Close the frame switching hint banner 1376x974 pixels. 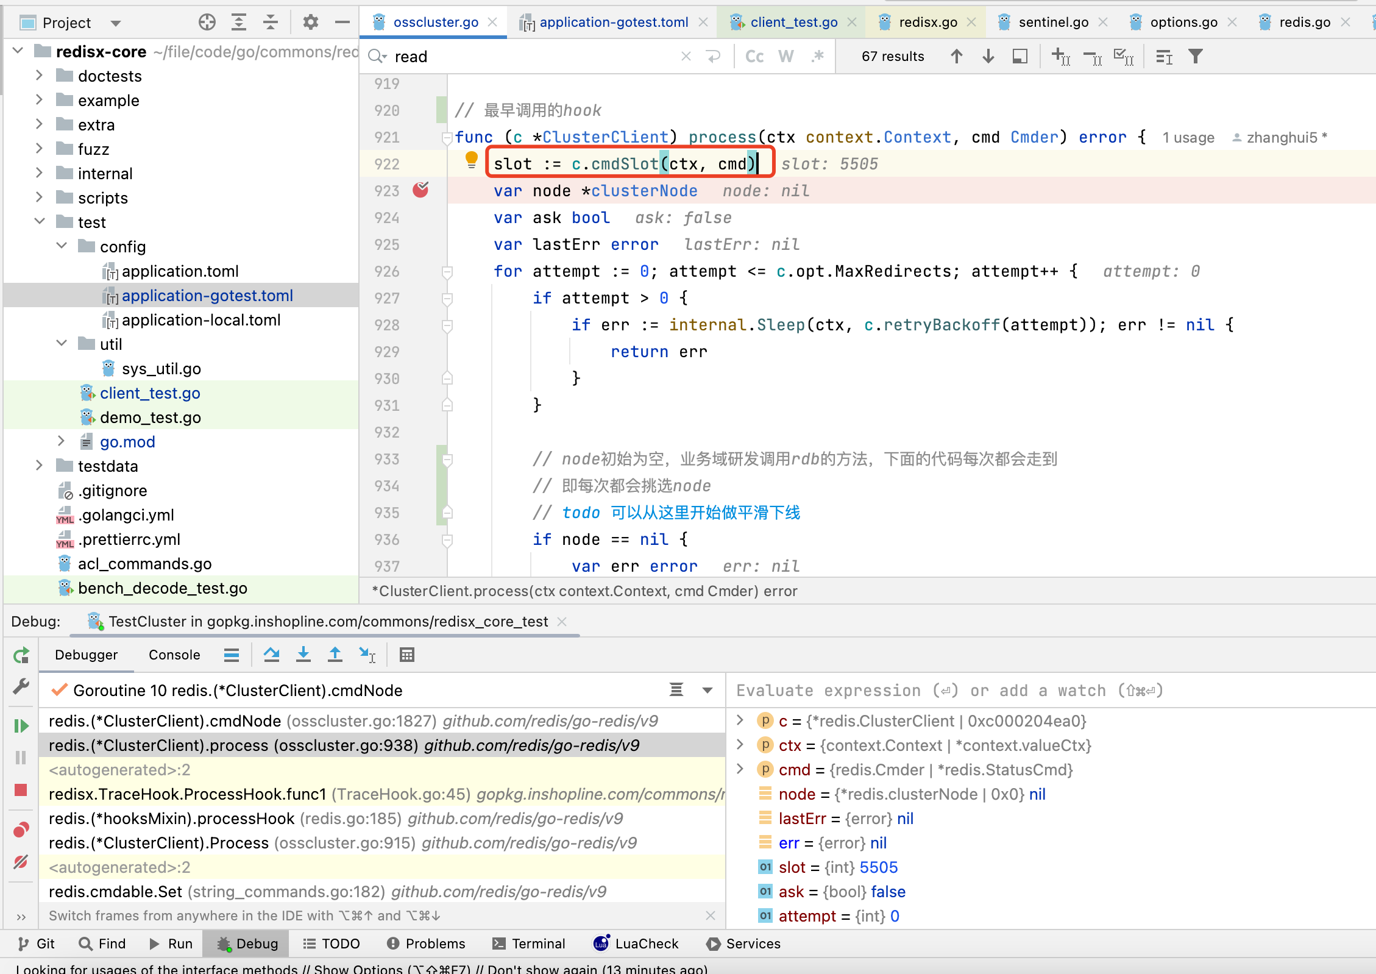pos(711,915)
